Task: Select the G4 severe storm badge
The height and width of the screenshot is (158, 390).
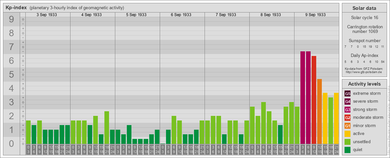Action: coord(348,101)
